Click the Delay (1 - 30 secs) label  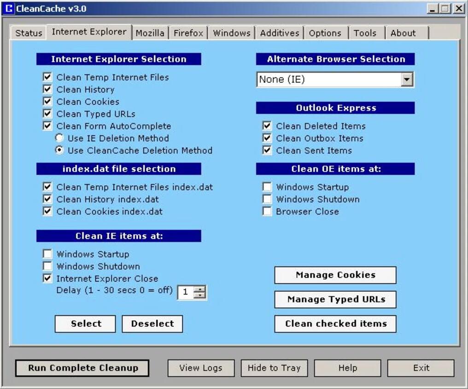coord(115,290)
